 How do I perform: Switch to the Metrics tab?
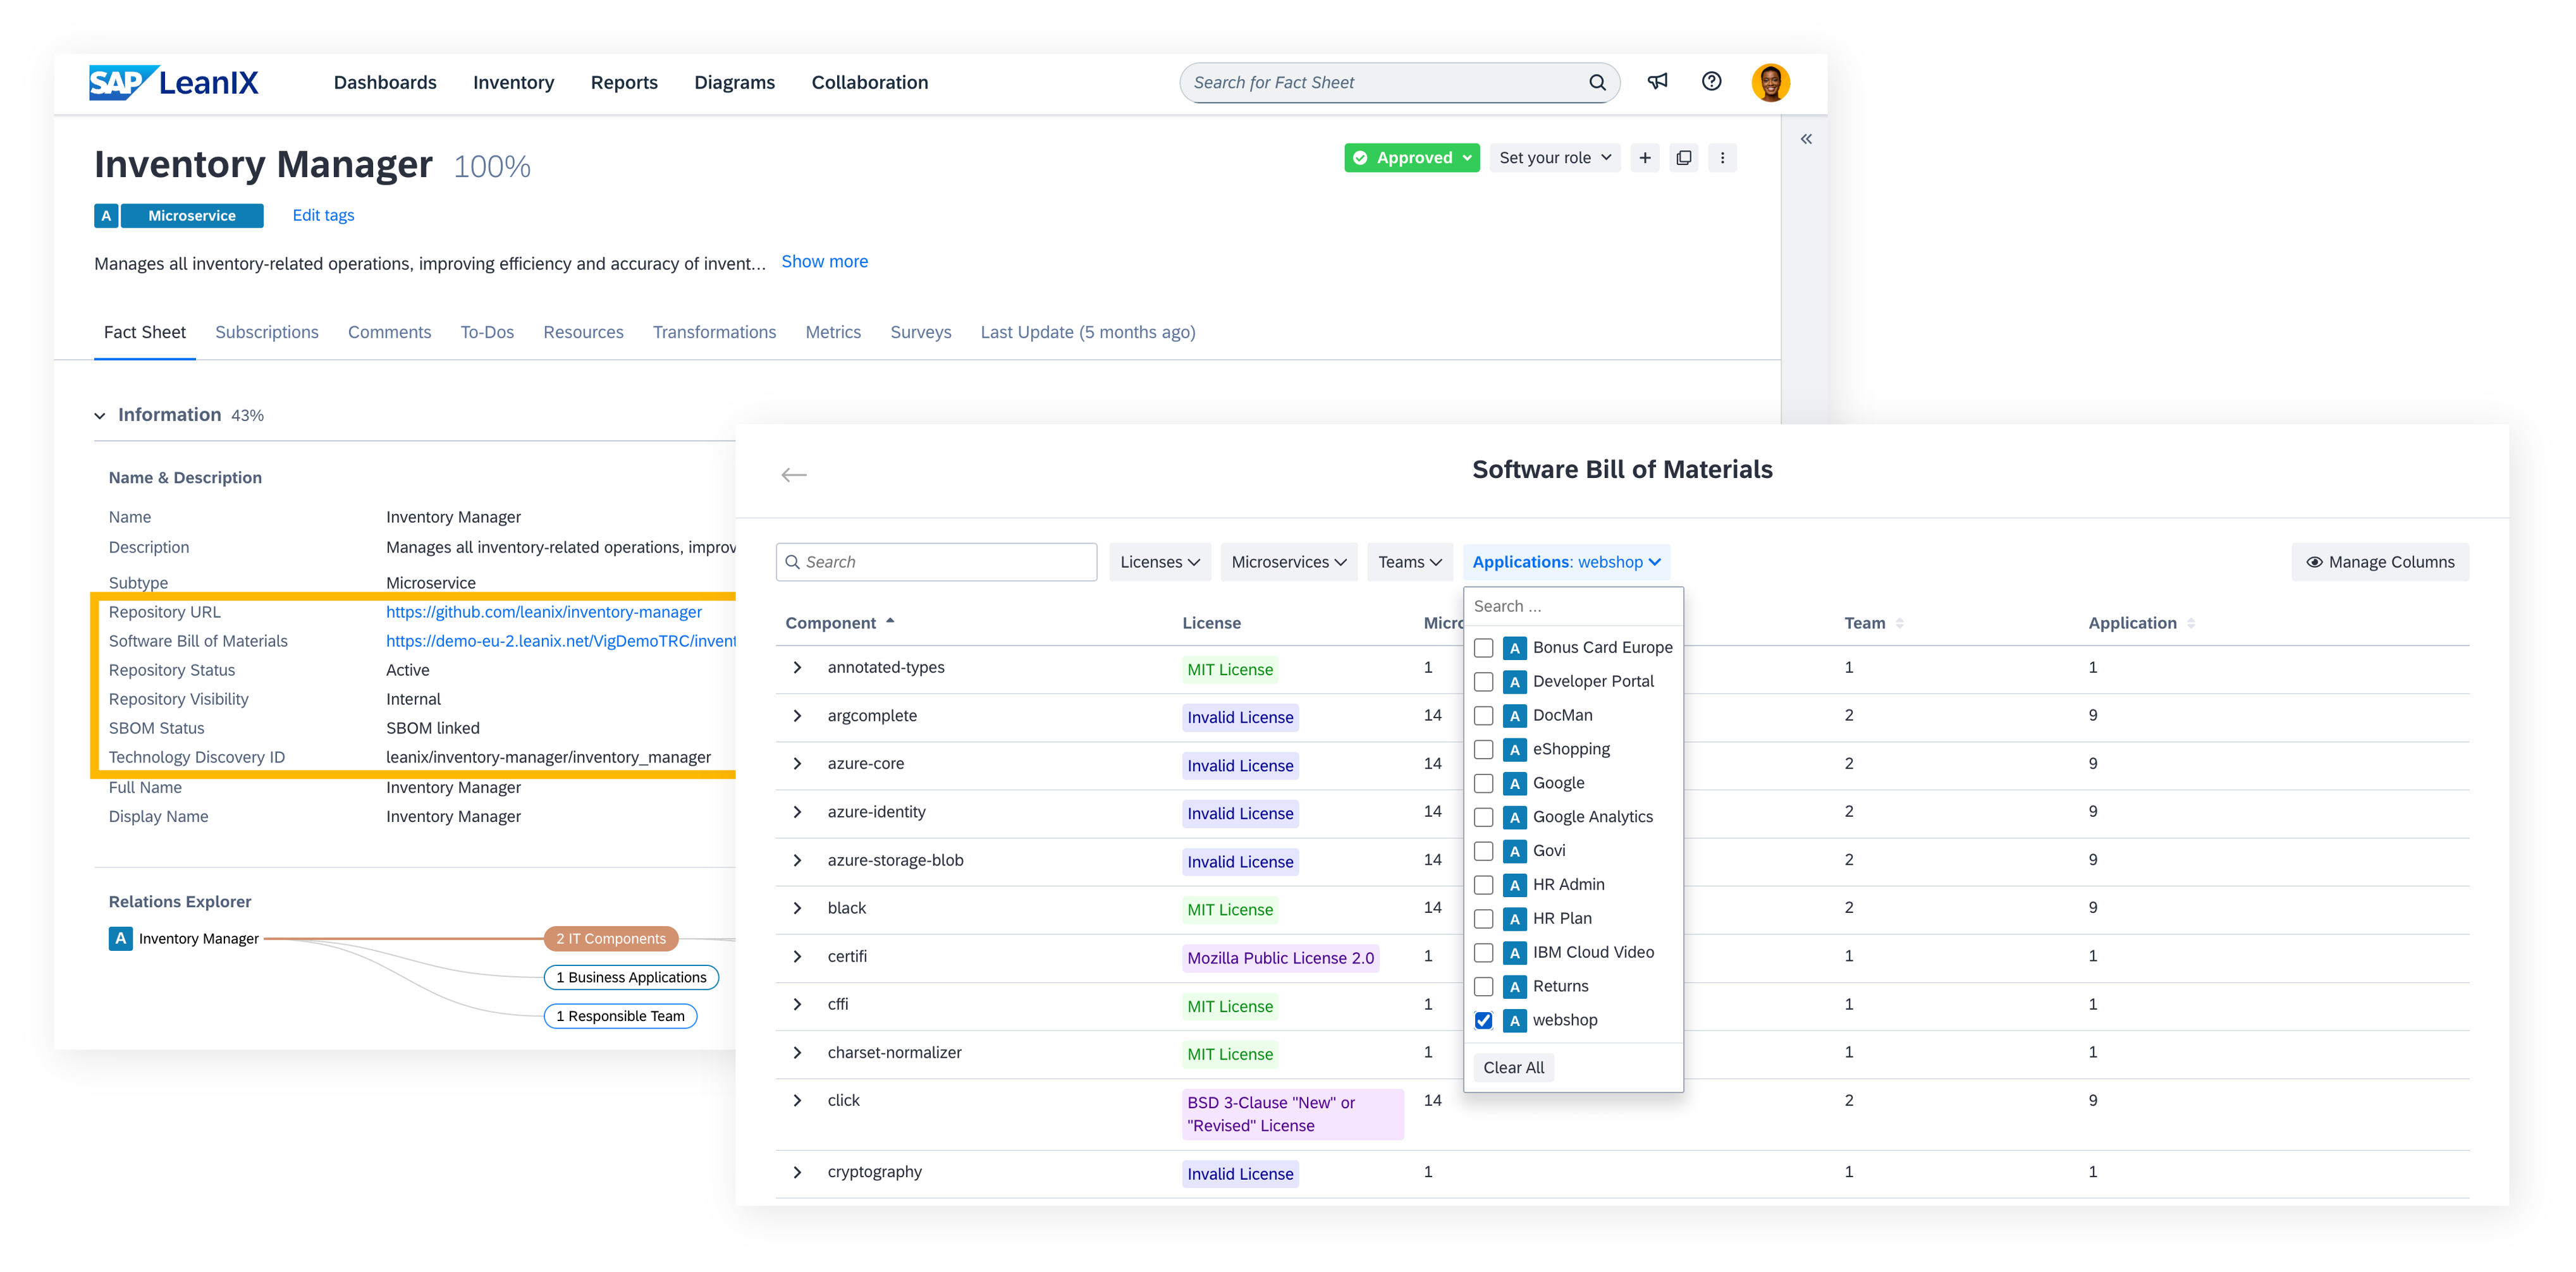[x=833, y=332]
